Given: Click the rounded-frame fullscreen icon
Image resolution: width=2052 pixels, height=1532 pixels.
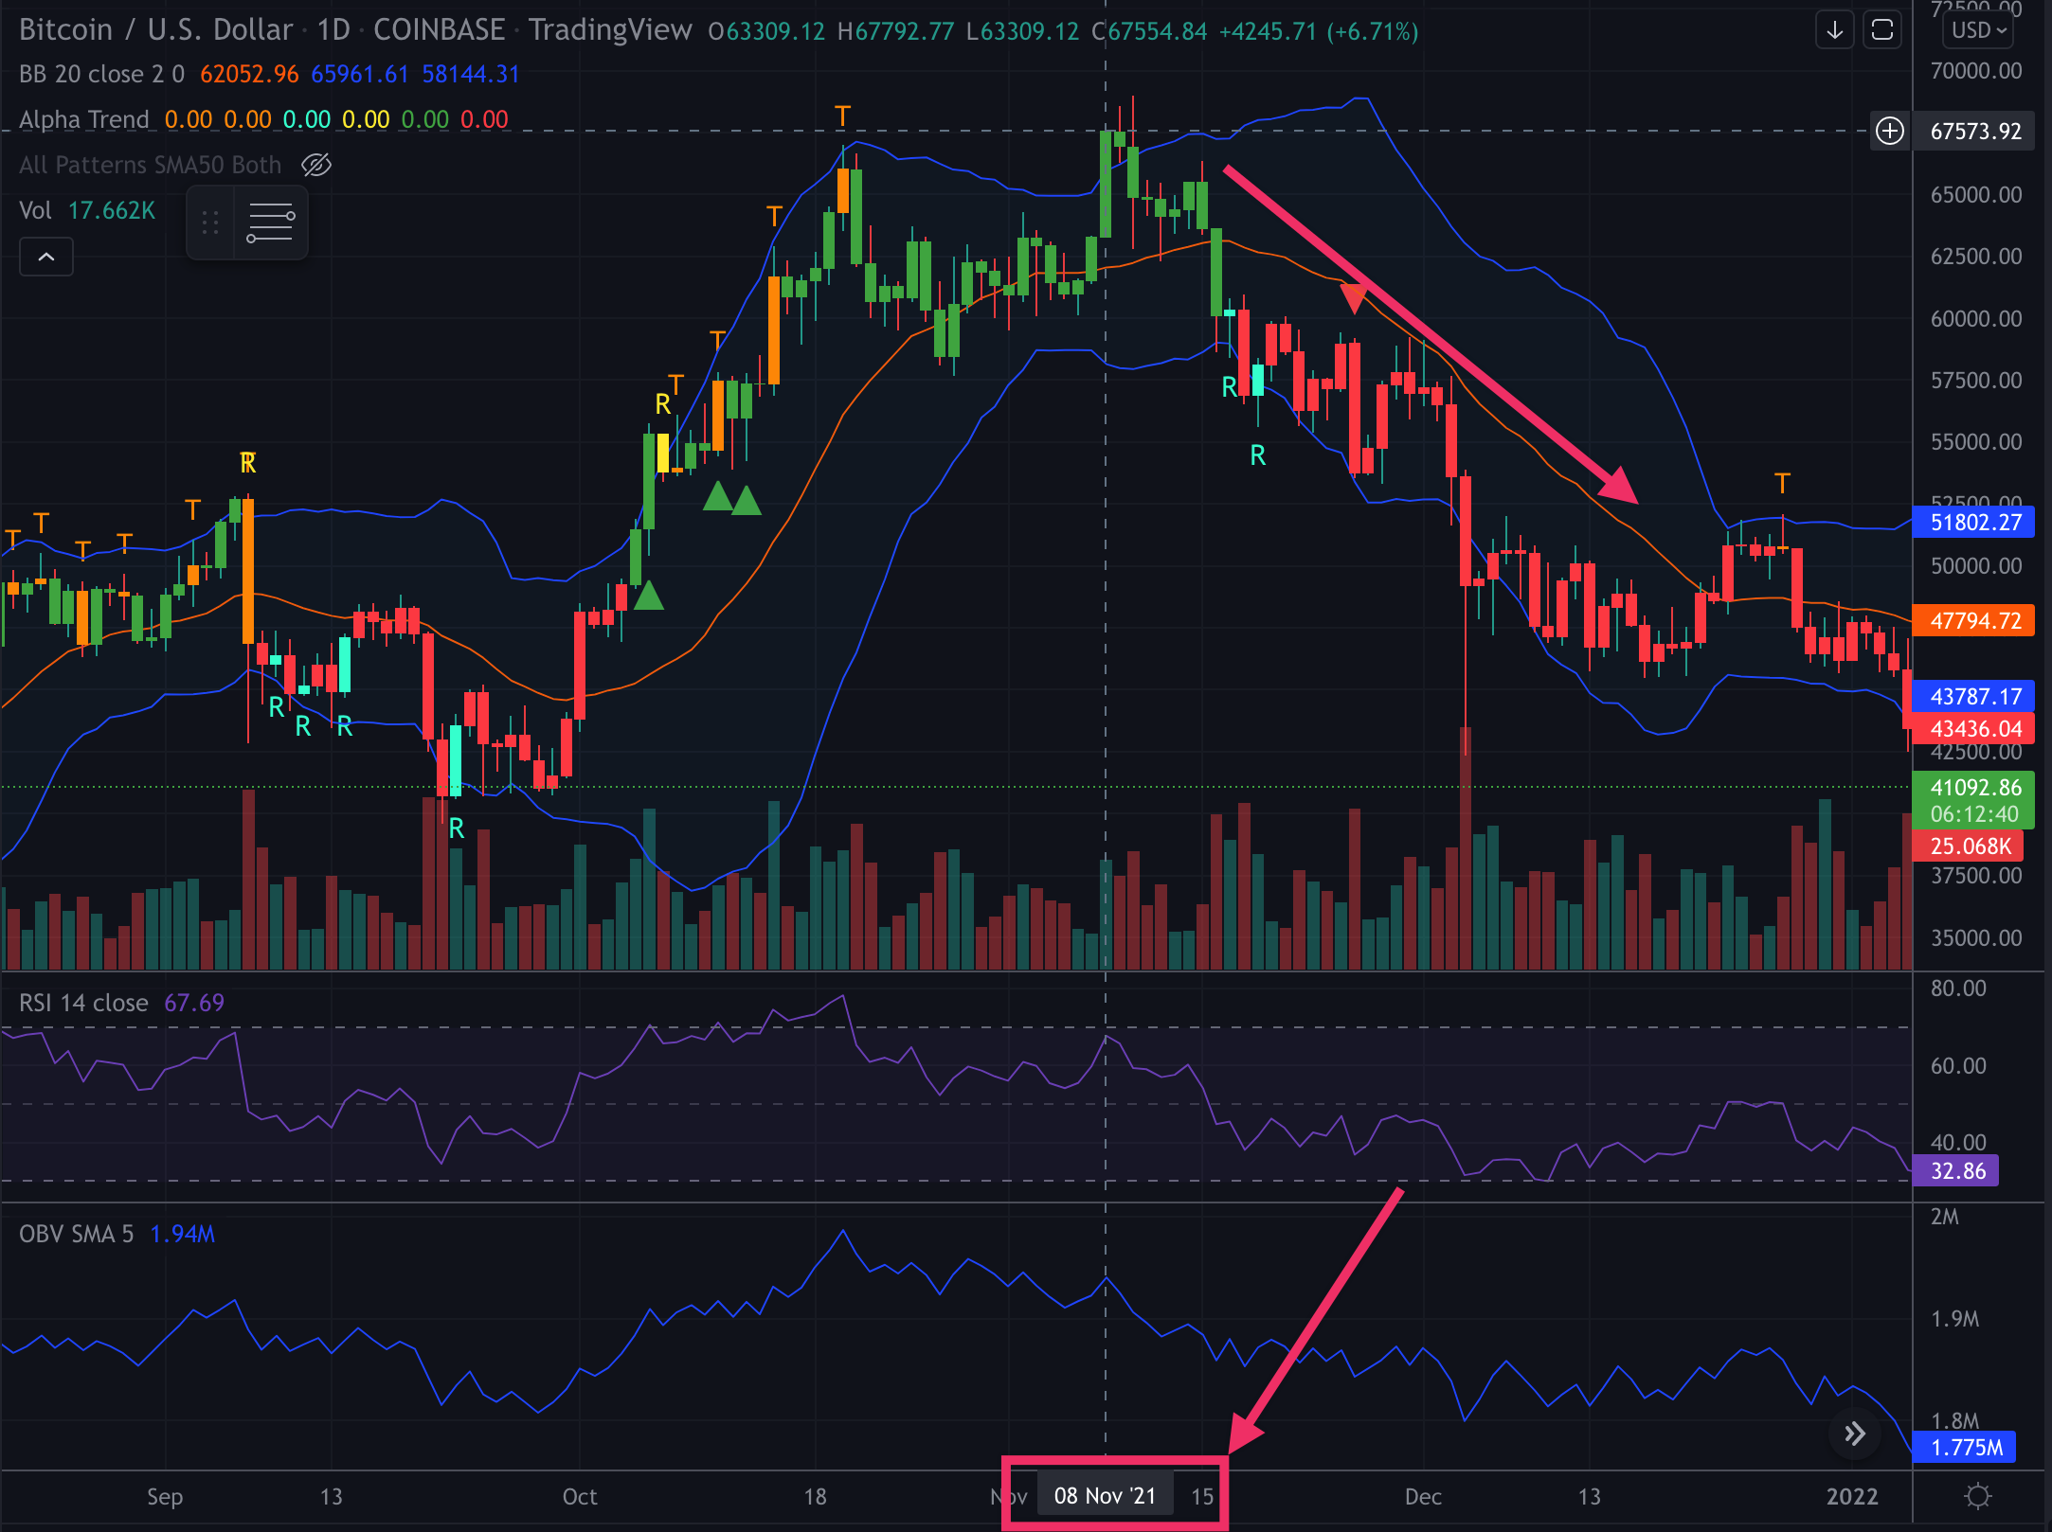Looking at the screenshot, I should tap(1882, 30).
